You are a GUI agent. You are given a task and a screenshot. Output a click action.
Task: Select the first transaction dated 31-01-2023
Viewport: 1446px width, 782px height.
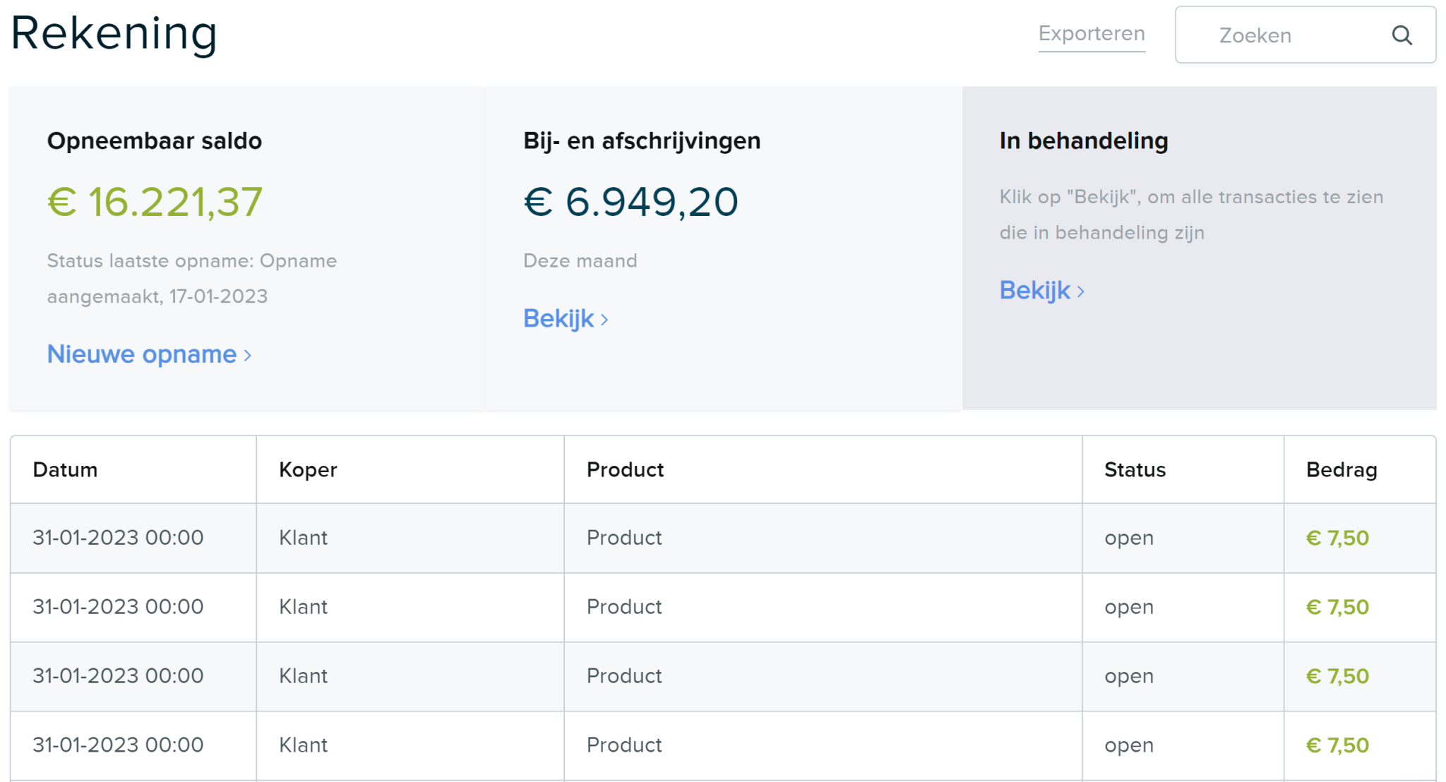(x=118, y=538)
